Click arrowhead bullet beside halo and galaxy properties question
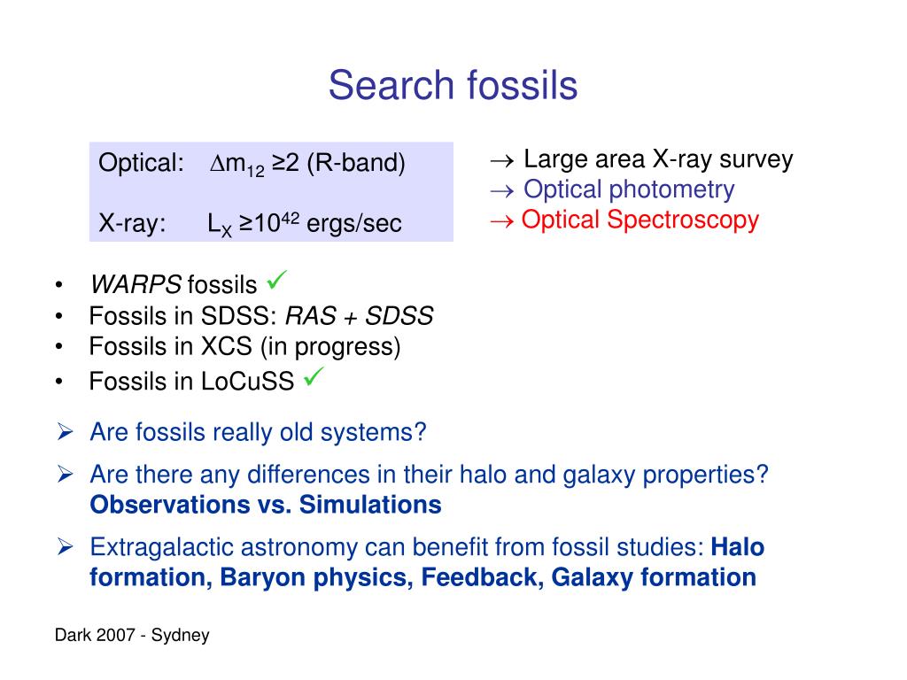This screenshot has height=680, width=907. tap(65, 475)
